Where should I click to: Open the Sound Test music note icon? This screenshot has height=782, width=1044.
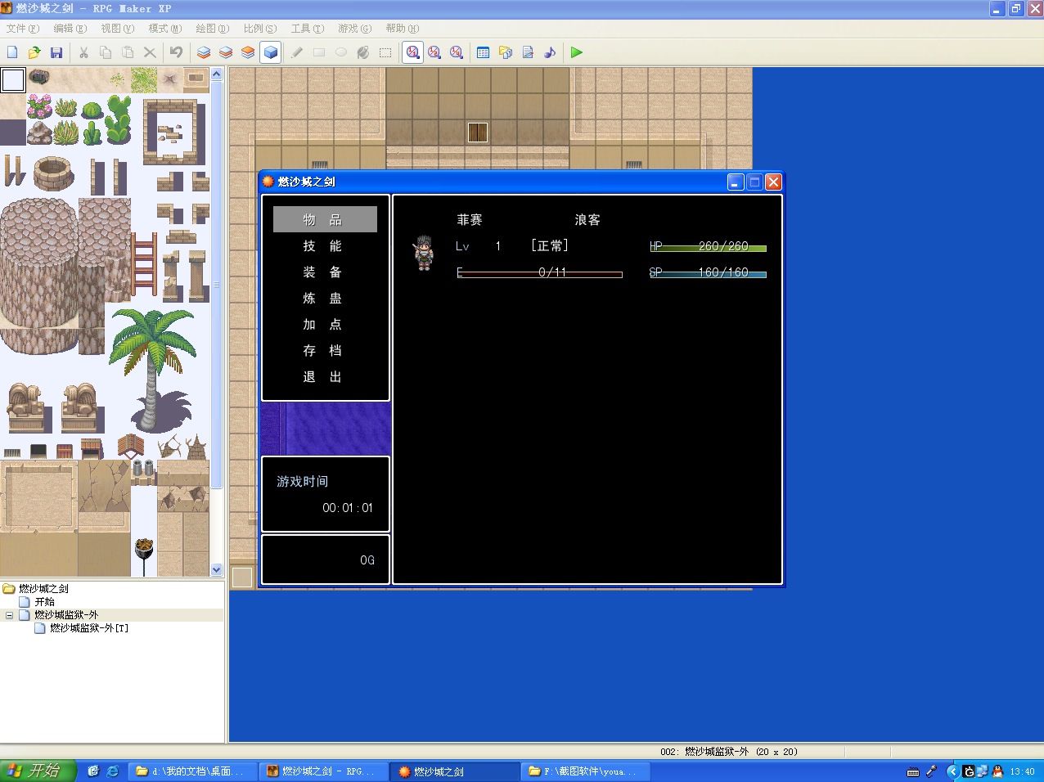coord(550,52)
